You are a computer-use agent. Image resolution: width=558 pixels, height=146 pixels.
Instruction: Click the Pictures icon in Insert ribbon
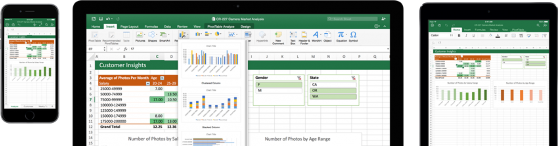(140, 36)
